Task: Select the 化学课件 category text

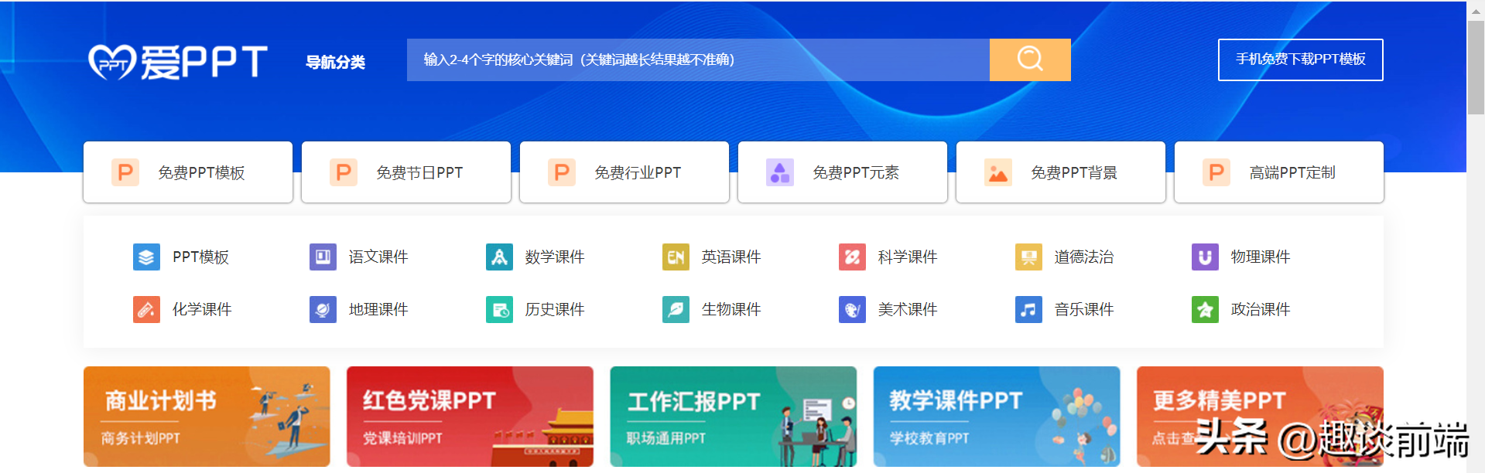Action: (x=202, y=309)
